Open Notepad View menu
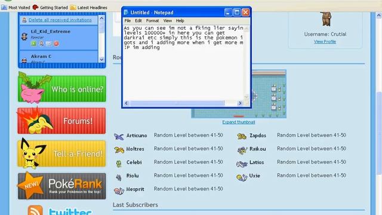This screenshot has height=215, width=382. (x=168, y=21)
